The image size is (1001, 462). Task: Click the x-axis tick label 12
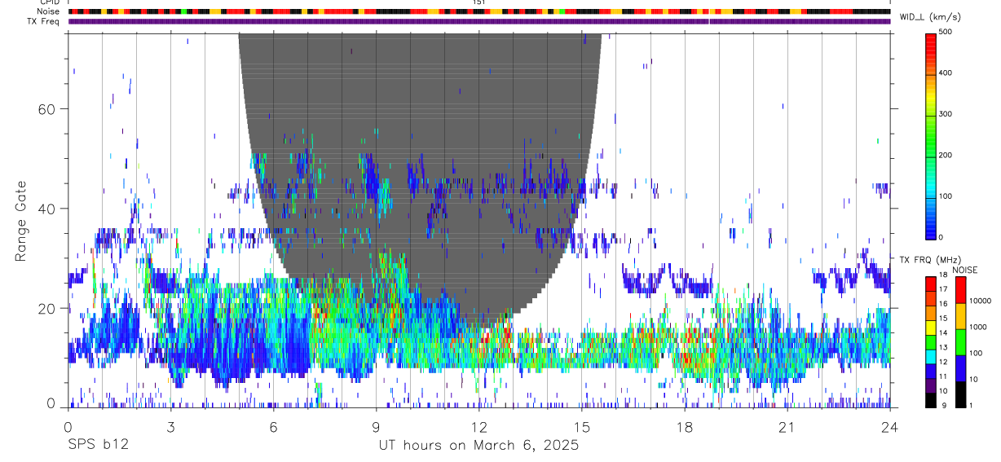[x=479, y=427]
